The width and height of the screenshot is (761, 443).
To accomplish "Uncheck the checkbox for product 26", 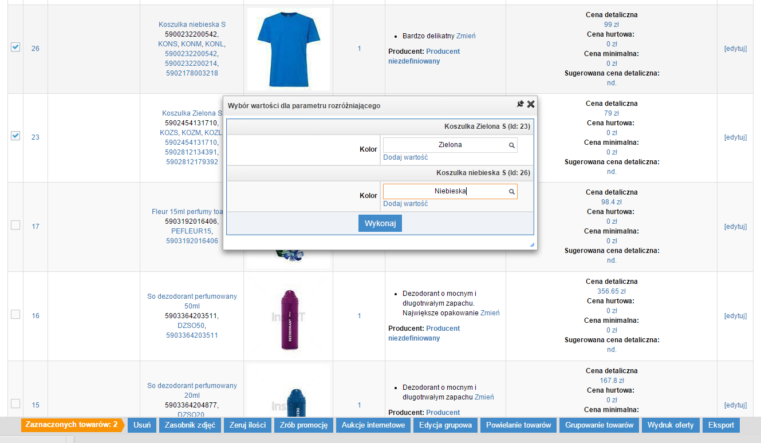I will [x=15, y=48].
